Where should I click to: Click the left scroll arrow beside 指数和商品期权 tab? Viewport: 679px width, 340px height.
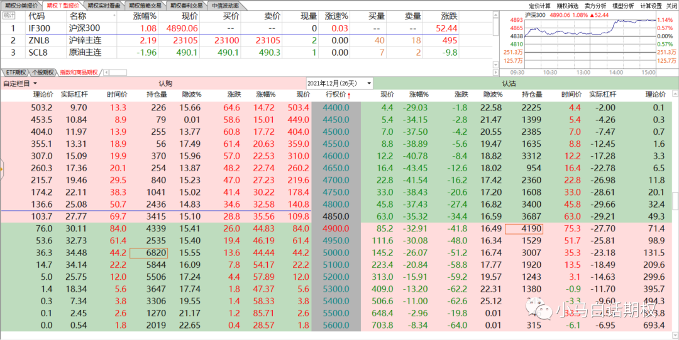pos(106,72)
